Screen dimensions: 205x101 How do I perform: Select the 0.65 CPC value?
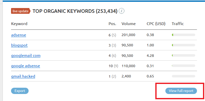tap(150, 76)
